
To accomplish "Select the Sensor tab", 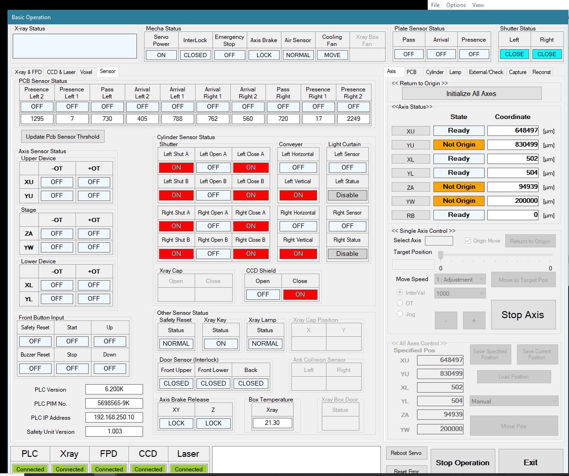I will [107, 71].
